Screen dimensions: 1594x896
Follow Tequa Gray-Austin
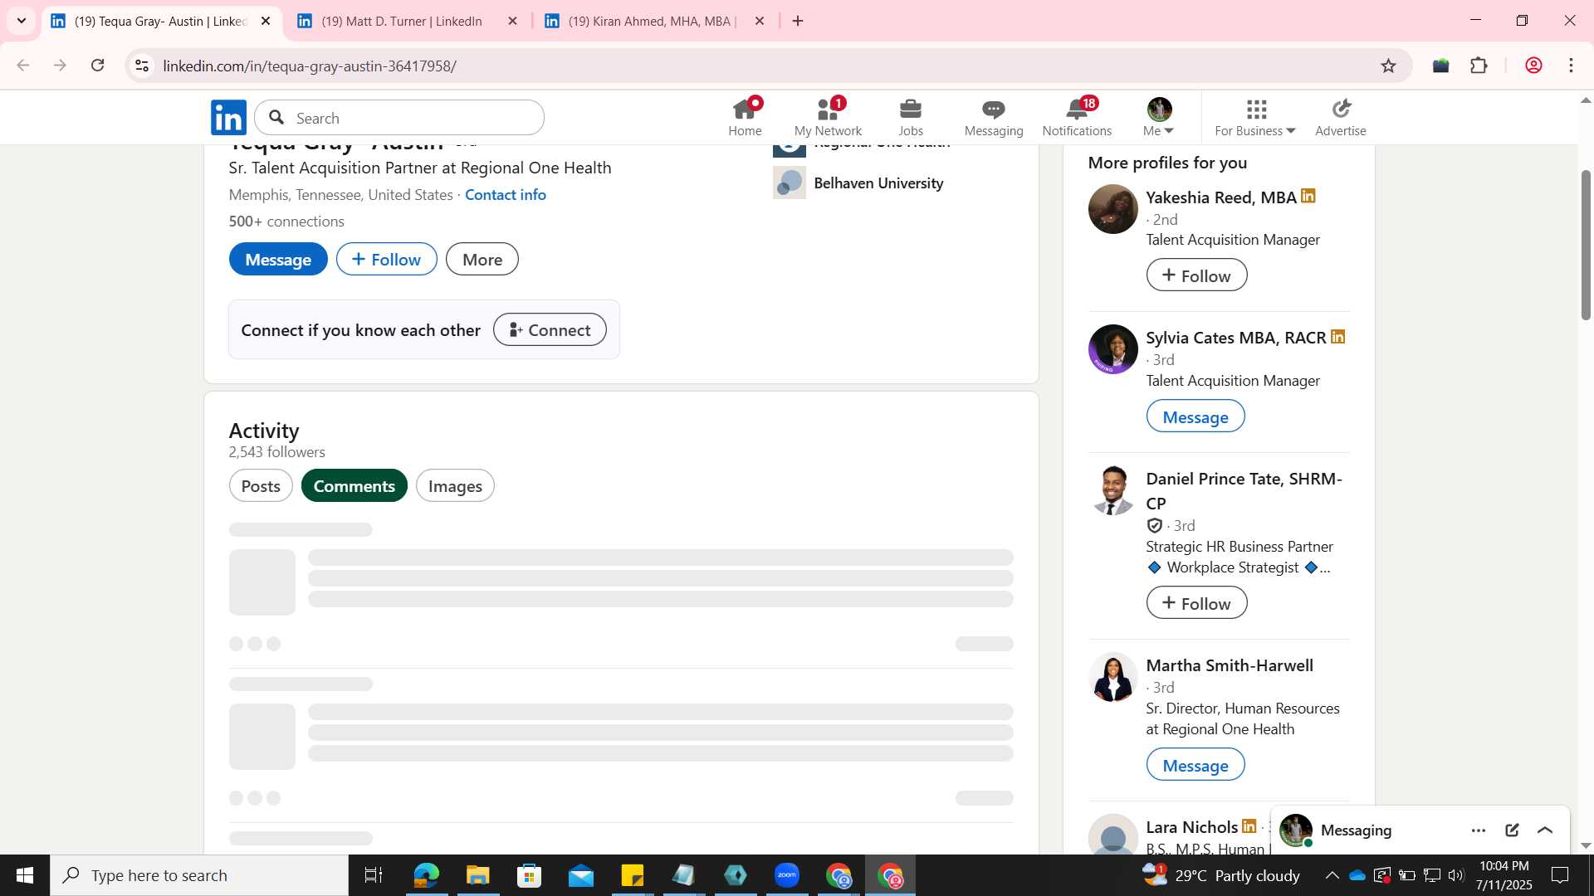386,259
